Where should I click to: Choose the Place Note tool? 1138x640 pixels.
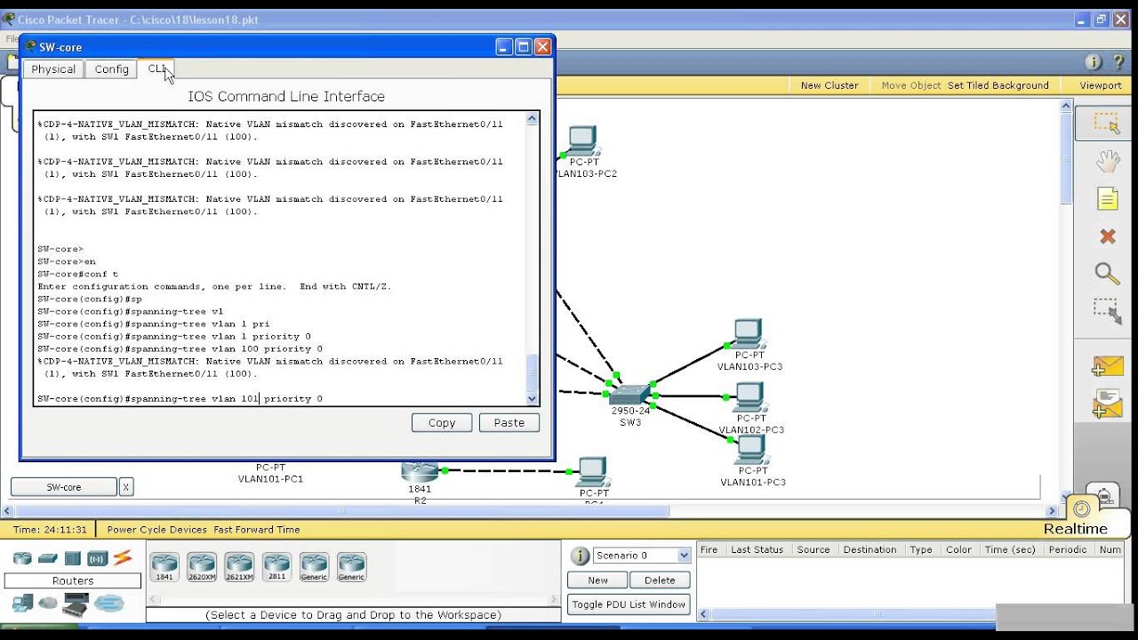1107,198
